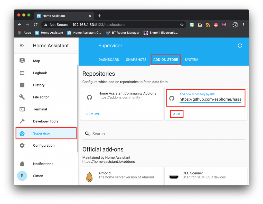263x204 pixels.
Task: Open Terminal icon in sidebar
Action: tap(22, 109)
